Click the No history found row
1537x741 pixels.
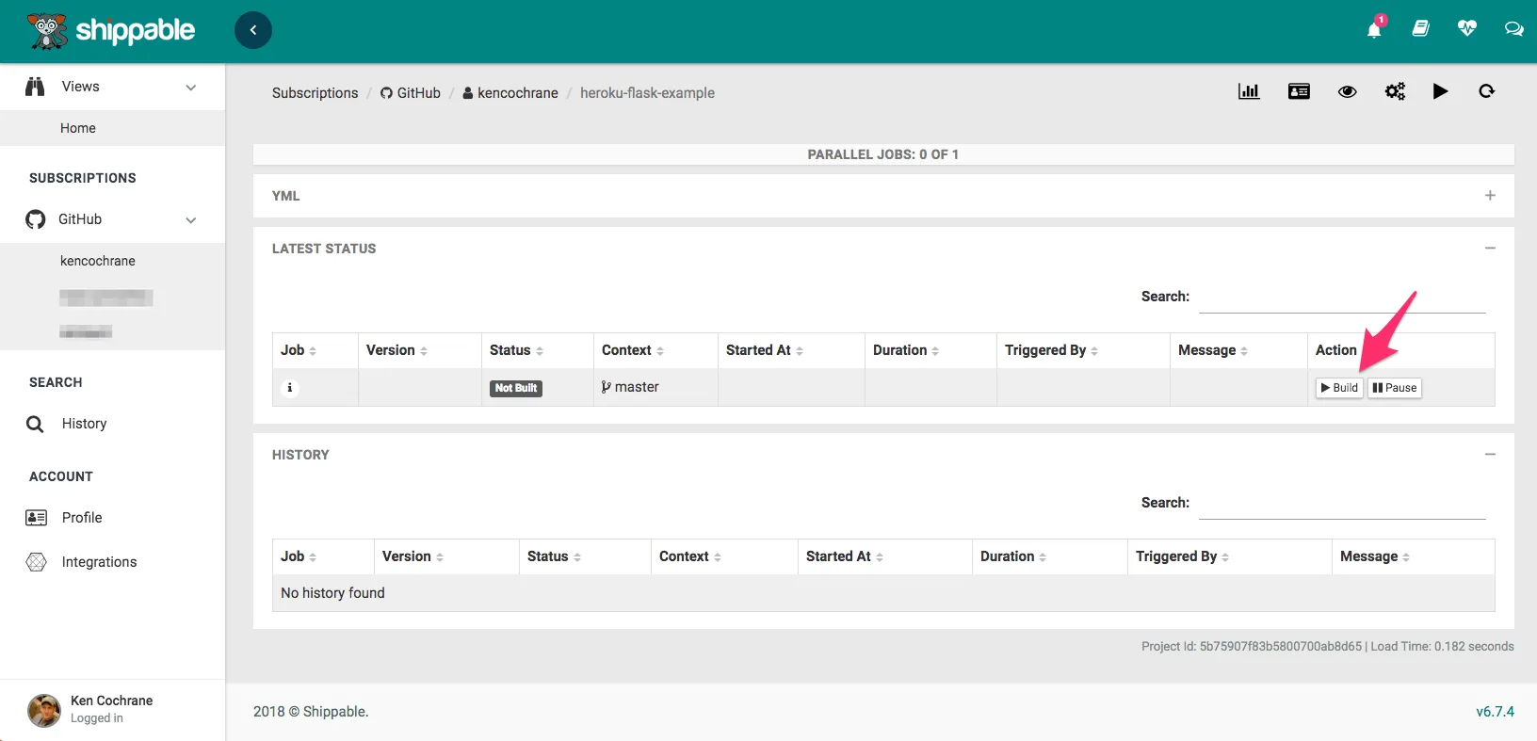(x=883, y=593)
